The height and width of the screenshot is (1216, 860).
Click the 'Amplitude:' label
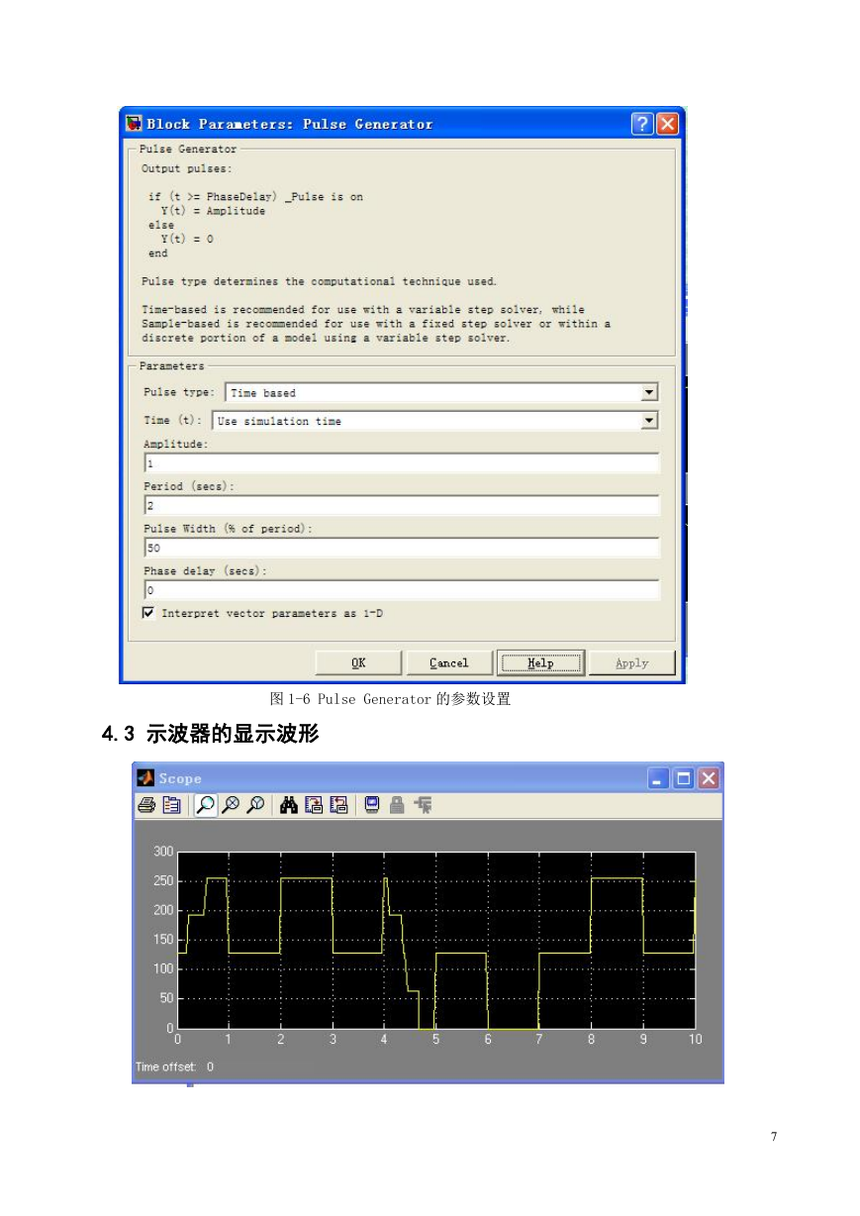click(176, 445)
